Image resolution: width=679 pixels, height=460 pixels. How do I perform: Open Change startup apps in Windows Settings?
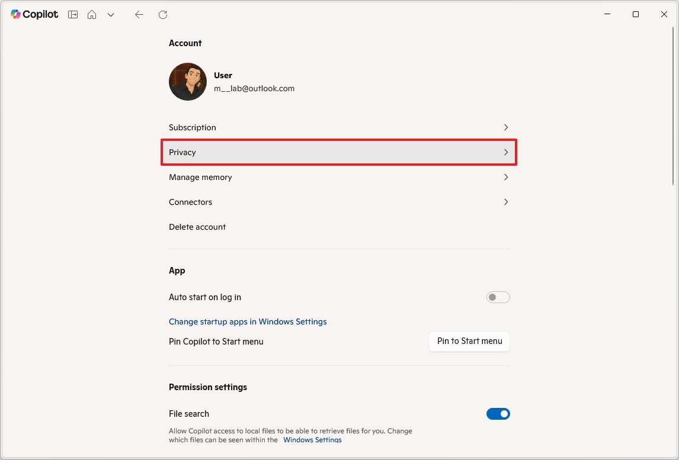[248, 321]
